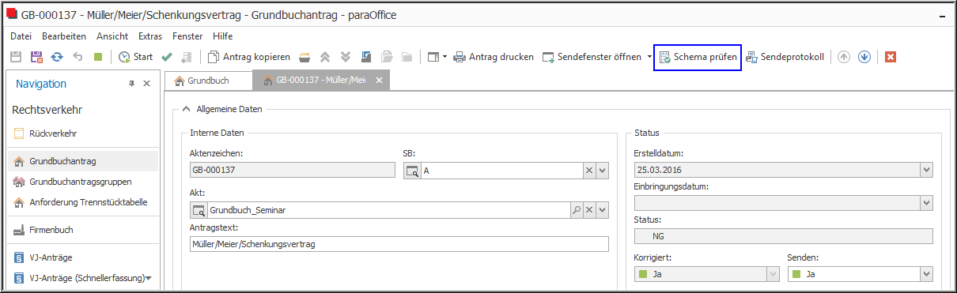957x293 pixels.
Task: Click Antrag drucken printer icon
Action: [460, 57]
